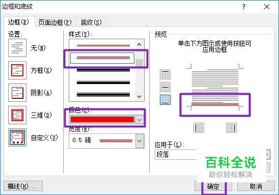The image size is (279, 195).
Task: Click the 横线(H)... button
Action: 23,186
